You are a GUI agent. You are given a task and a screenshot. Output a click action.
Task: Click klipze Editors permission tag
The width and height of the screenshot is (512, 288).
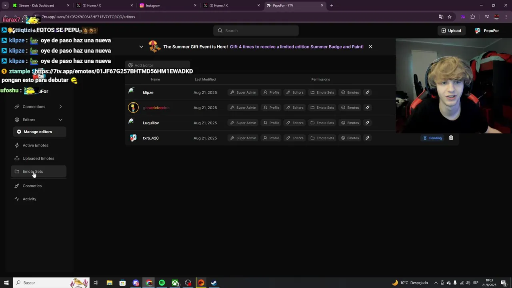(295, 92)
